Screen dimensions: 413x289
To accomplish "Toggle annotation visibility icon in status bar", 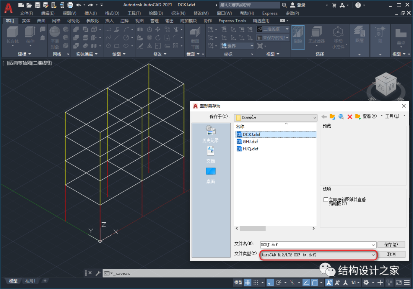I will [x=329, y=282].
